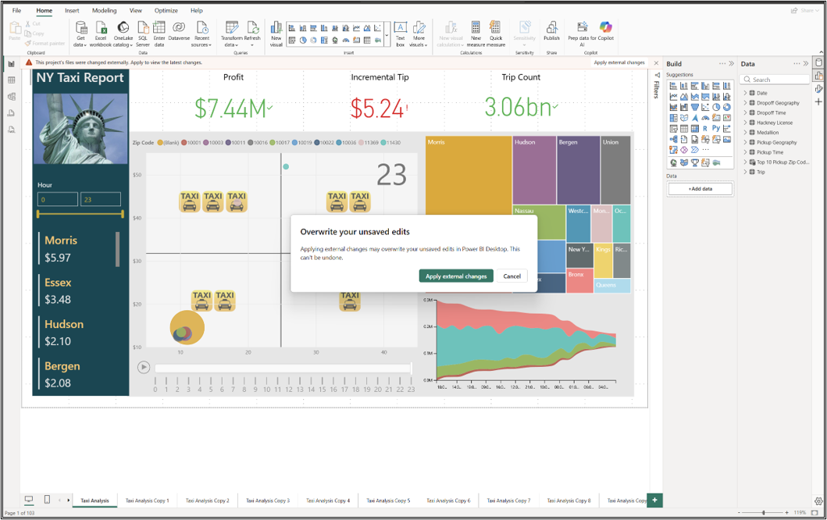Expand the Date table

(x=745, y=93)
